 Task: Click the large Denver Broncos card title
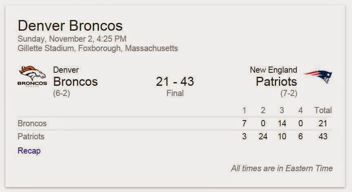[x=70, y=26]
